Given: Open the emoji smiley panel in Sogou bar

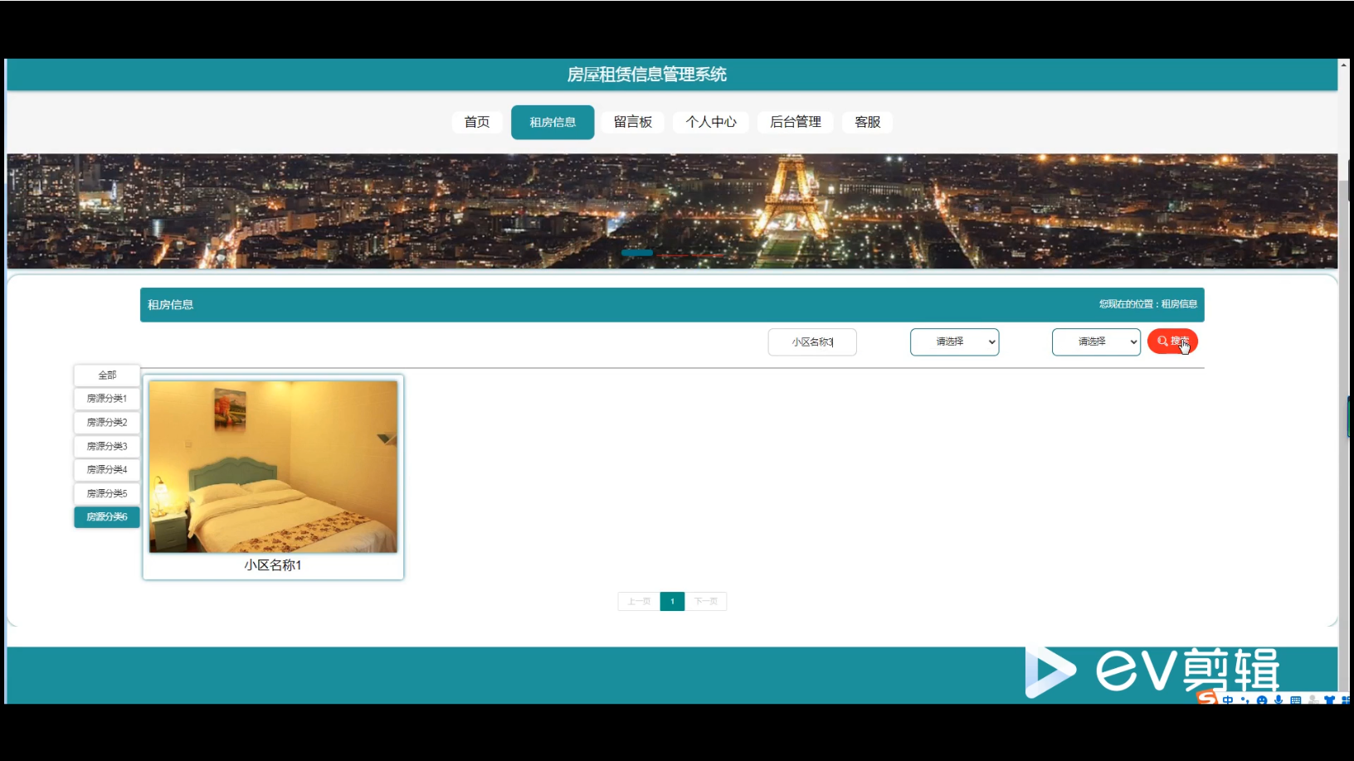Looking at the screenshot, I should pyautogui.click(x=1262, y=700).
